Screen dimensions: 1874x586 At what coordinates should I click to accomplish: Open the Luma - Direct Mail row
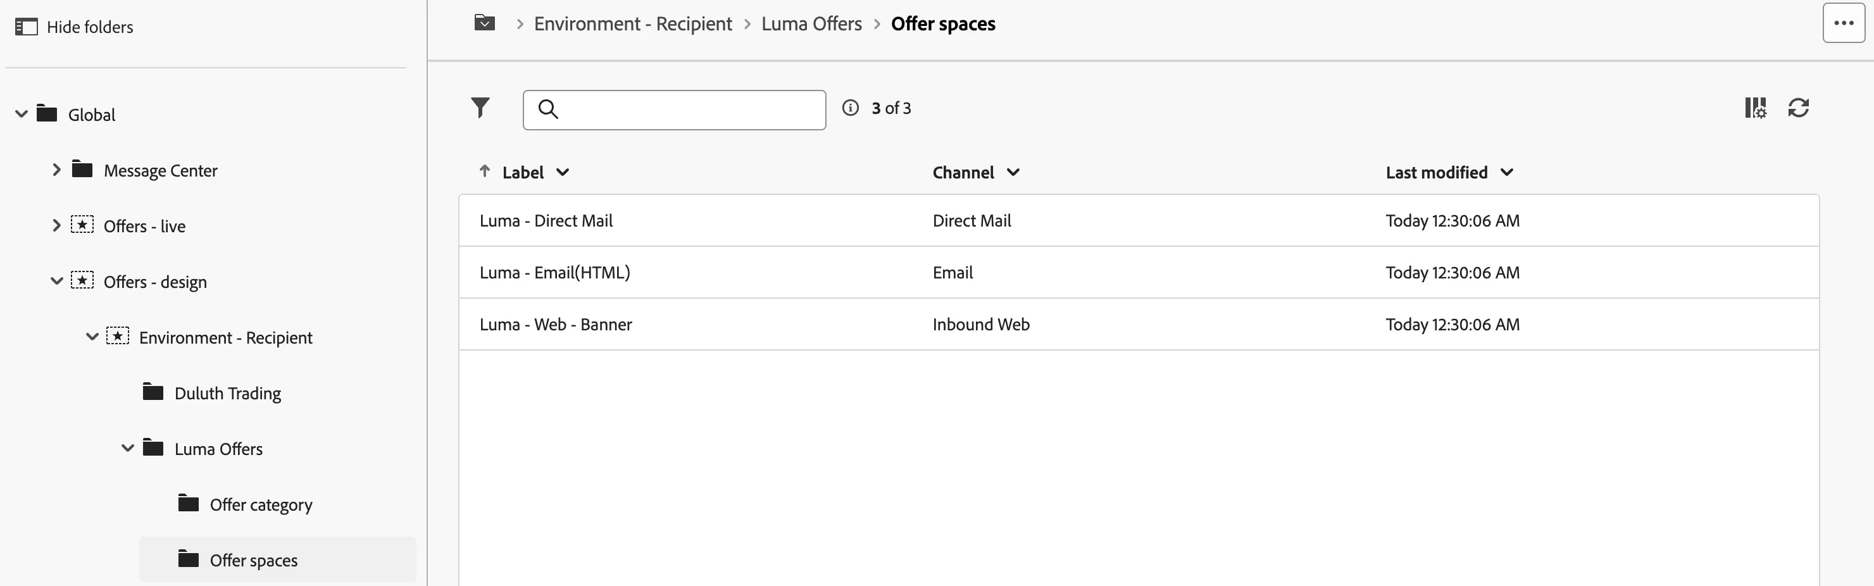[1139, 220]
